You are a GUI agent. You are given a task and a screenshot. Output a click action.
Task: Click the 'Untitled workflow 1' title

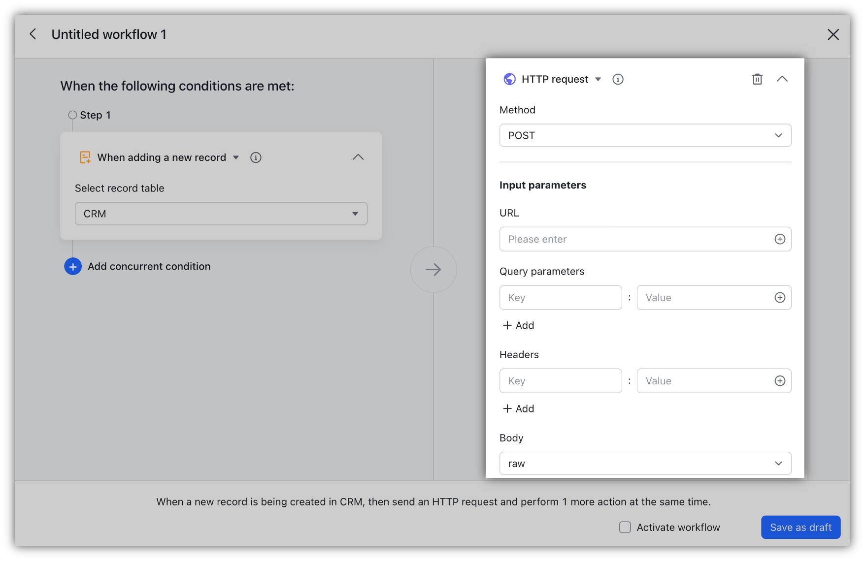[x=109, y=34]
